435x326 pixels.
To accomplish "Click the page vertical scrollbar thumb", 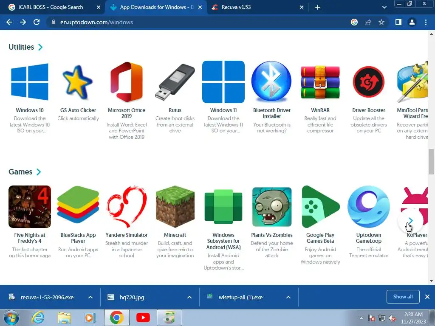I will 431,162.
